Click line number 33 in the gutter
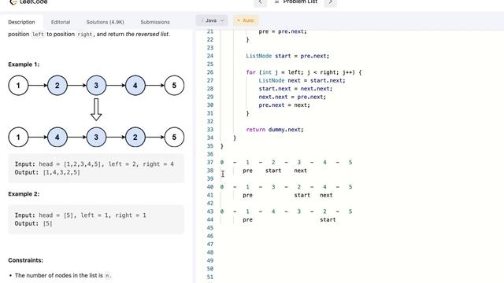504x283 pixels. click(210, 130)
